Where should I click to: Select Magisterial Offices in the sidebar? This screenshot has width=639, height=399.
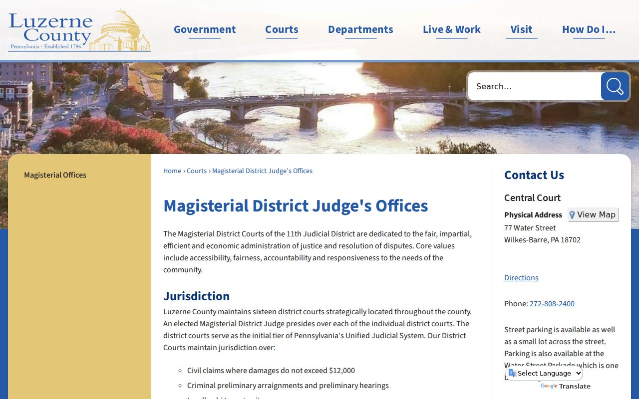coord(55,175)
